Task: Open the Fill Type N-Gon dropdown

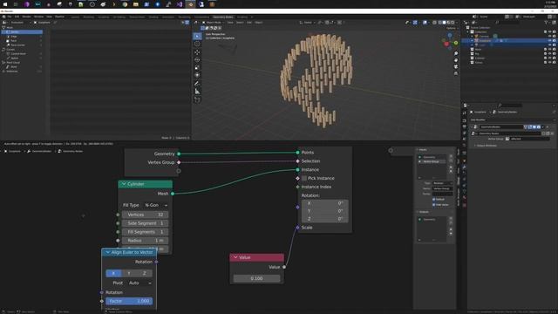Action: (x=156, y=205)
